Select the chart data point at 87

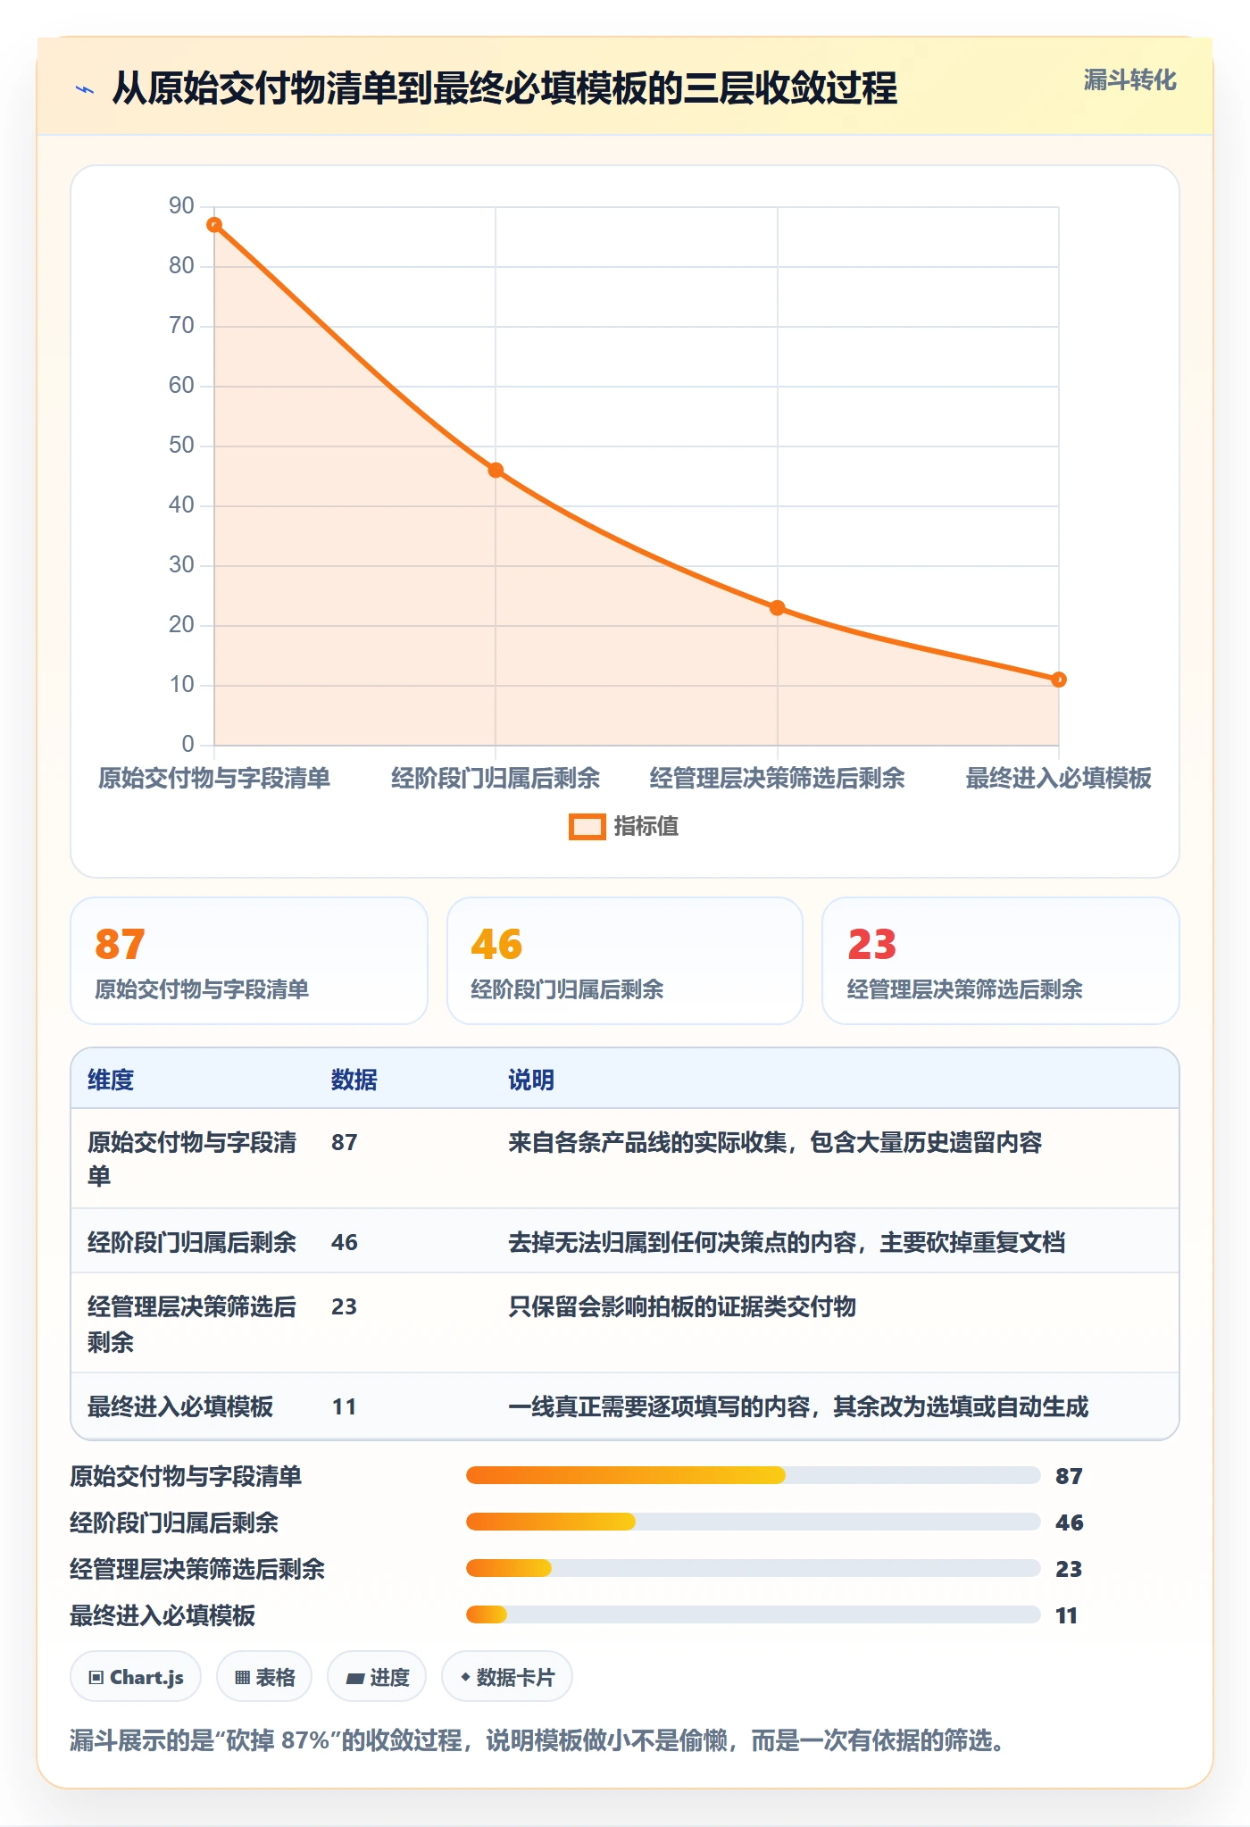pos(214,225)
